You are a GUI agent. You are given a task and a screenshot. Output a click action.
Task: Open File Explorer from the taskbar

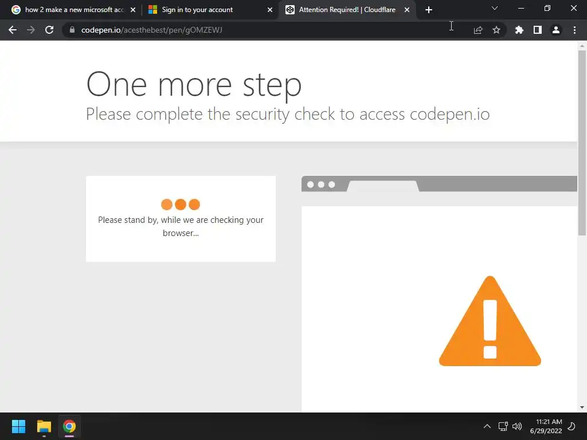pos(44,426)
